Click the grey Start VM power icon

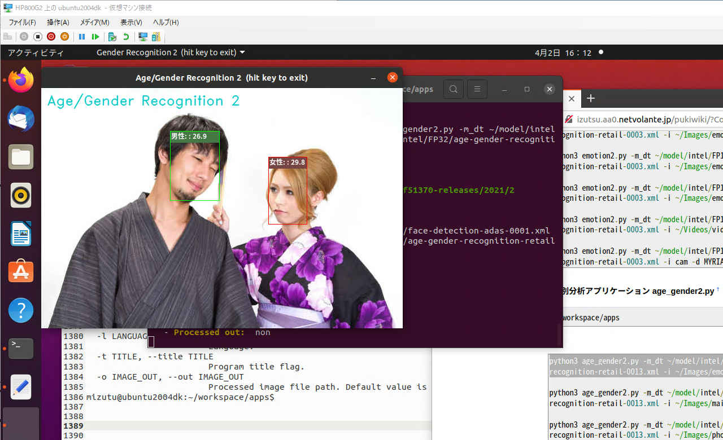point(24,37)
